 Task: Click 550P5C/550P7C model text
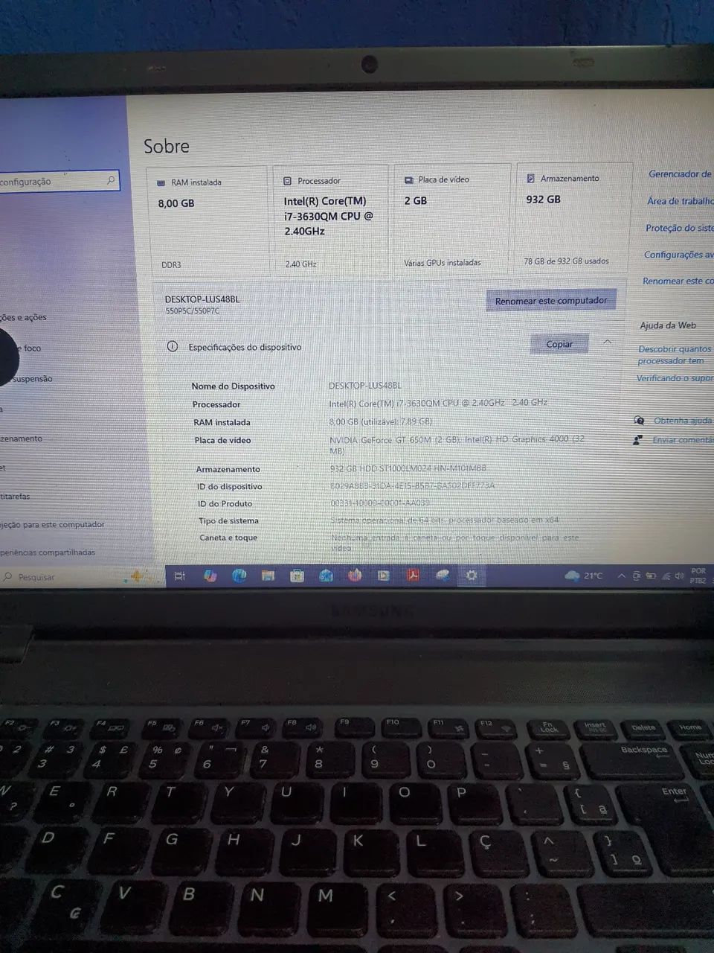(x=192, y=311)
